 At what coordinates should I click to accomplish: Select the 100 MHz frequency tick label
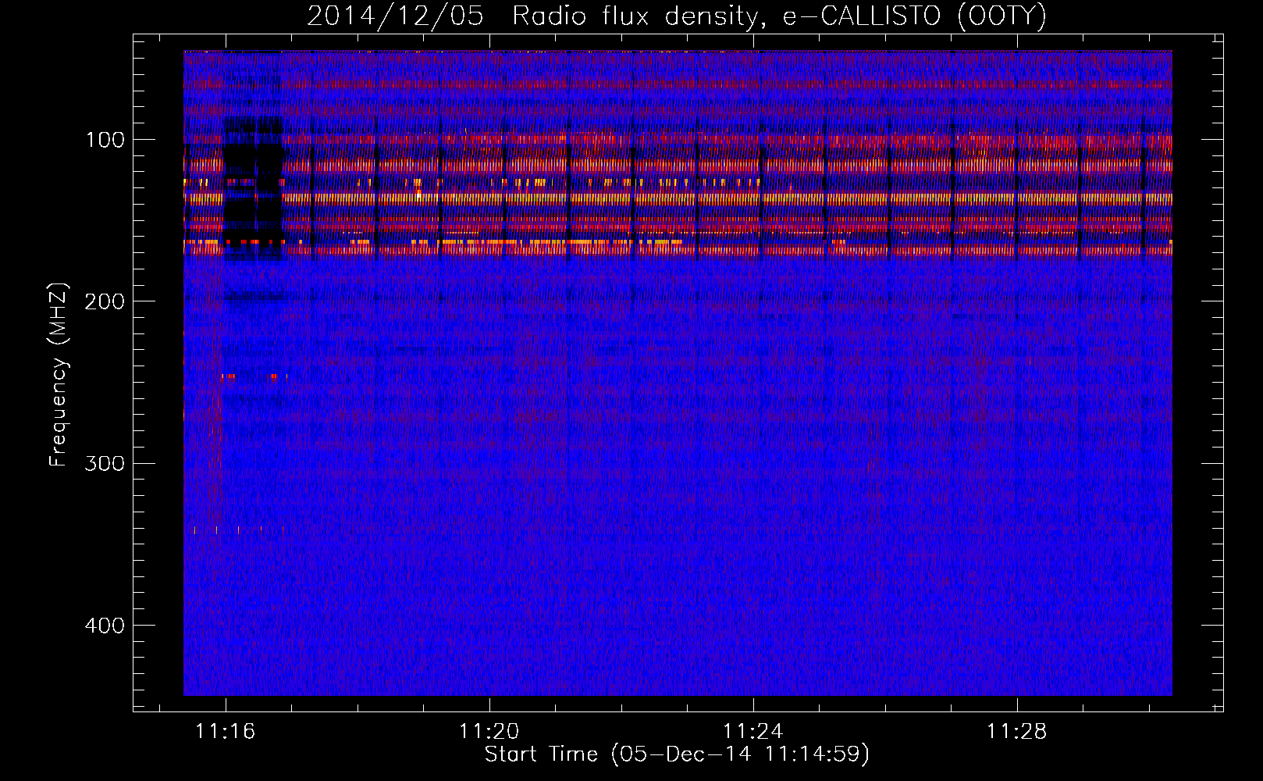click(105, 140)
